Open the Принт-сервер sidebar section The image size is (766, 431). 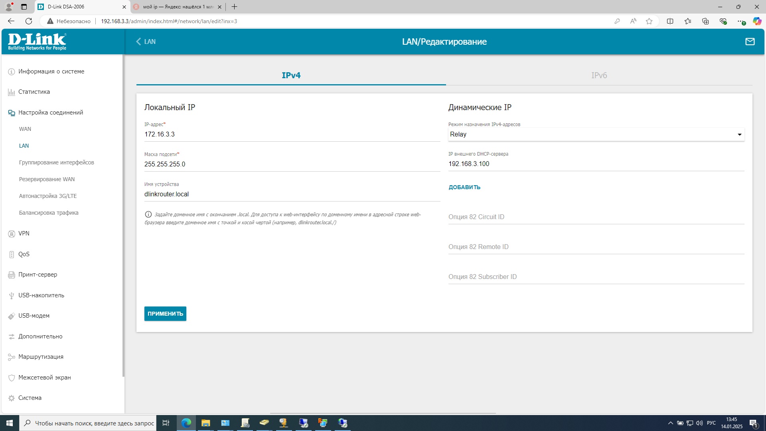tap(38, 275)
